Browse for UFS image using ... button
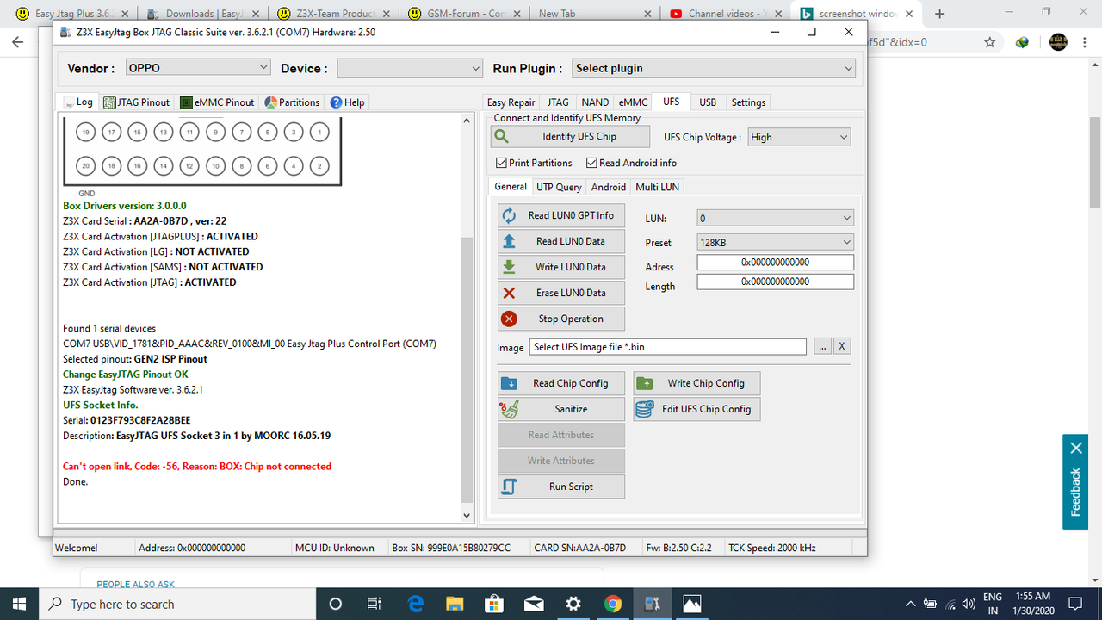 click(x=822, y=346)
